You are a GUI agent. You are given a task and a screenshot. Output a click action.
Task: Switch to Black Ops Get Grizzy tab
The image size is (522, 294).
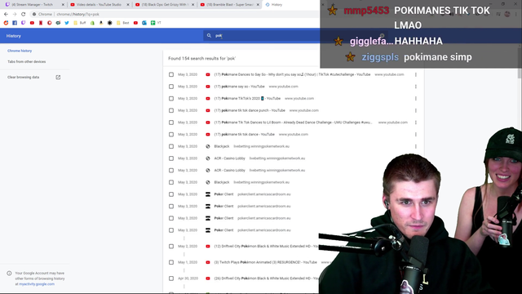pos(164,5)
